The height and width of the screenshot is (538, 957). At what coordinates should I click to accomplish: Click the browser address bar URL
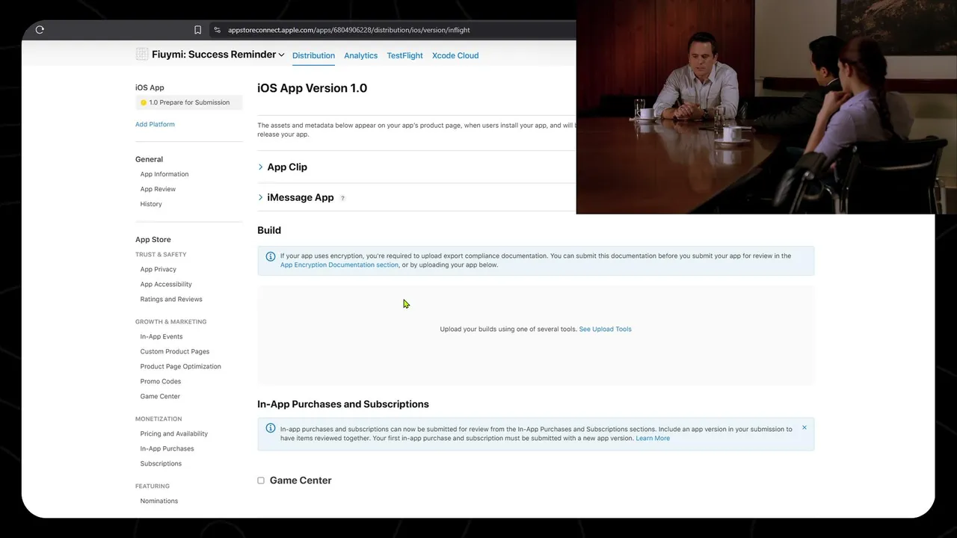click(349, 30)
